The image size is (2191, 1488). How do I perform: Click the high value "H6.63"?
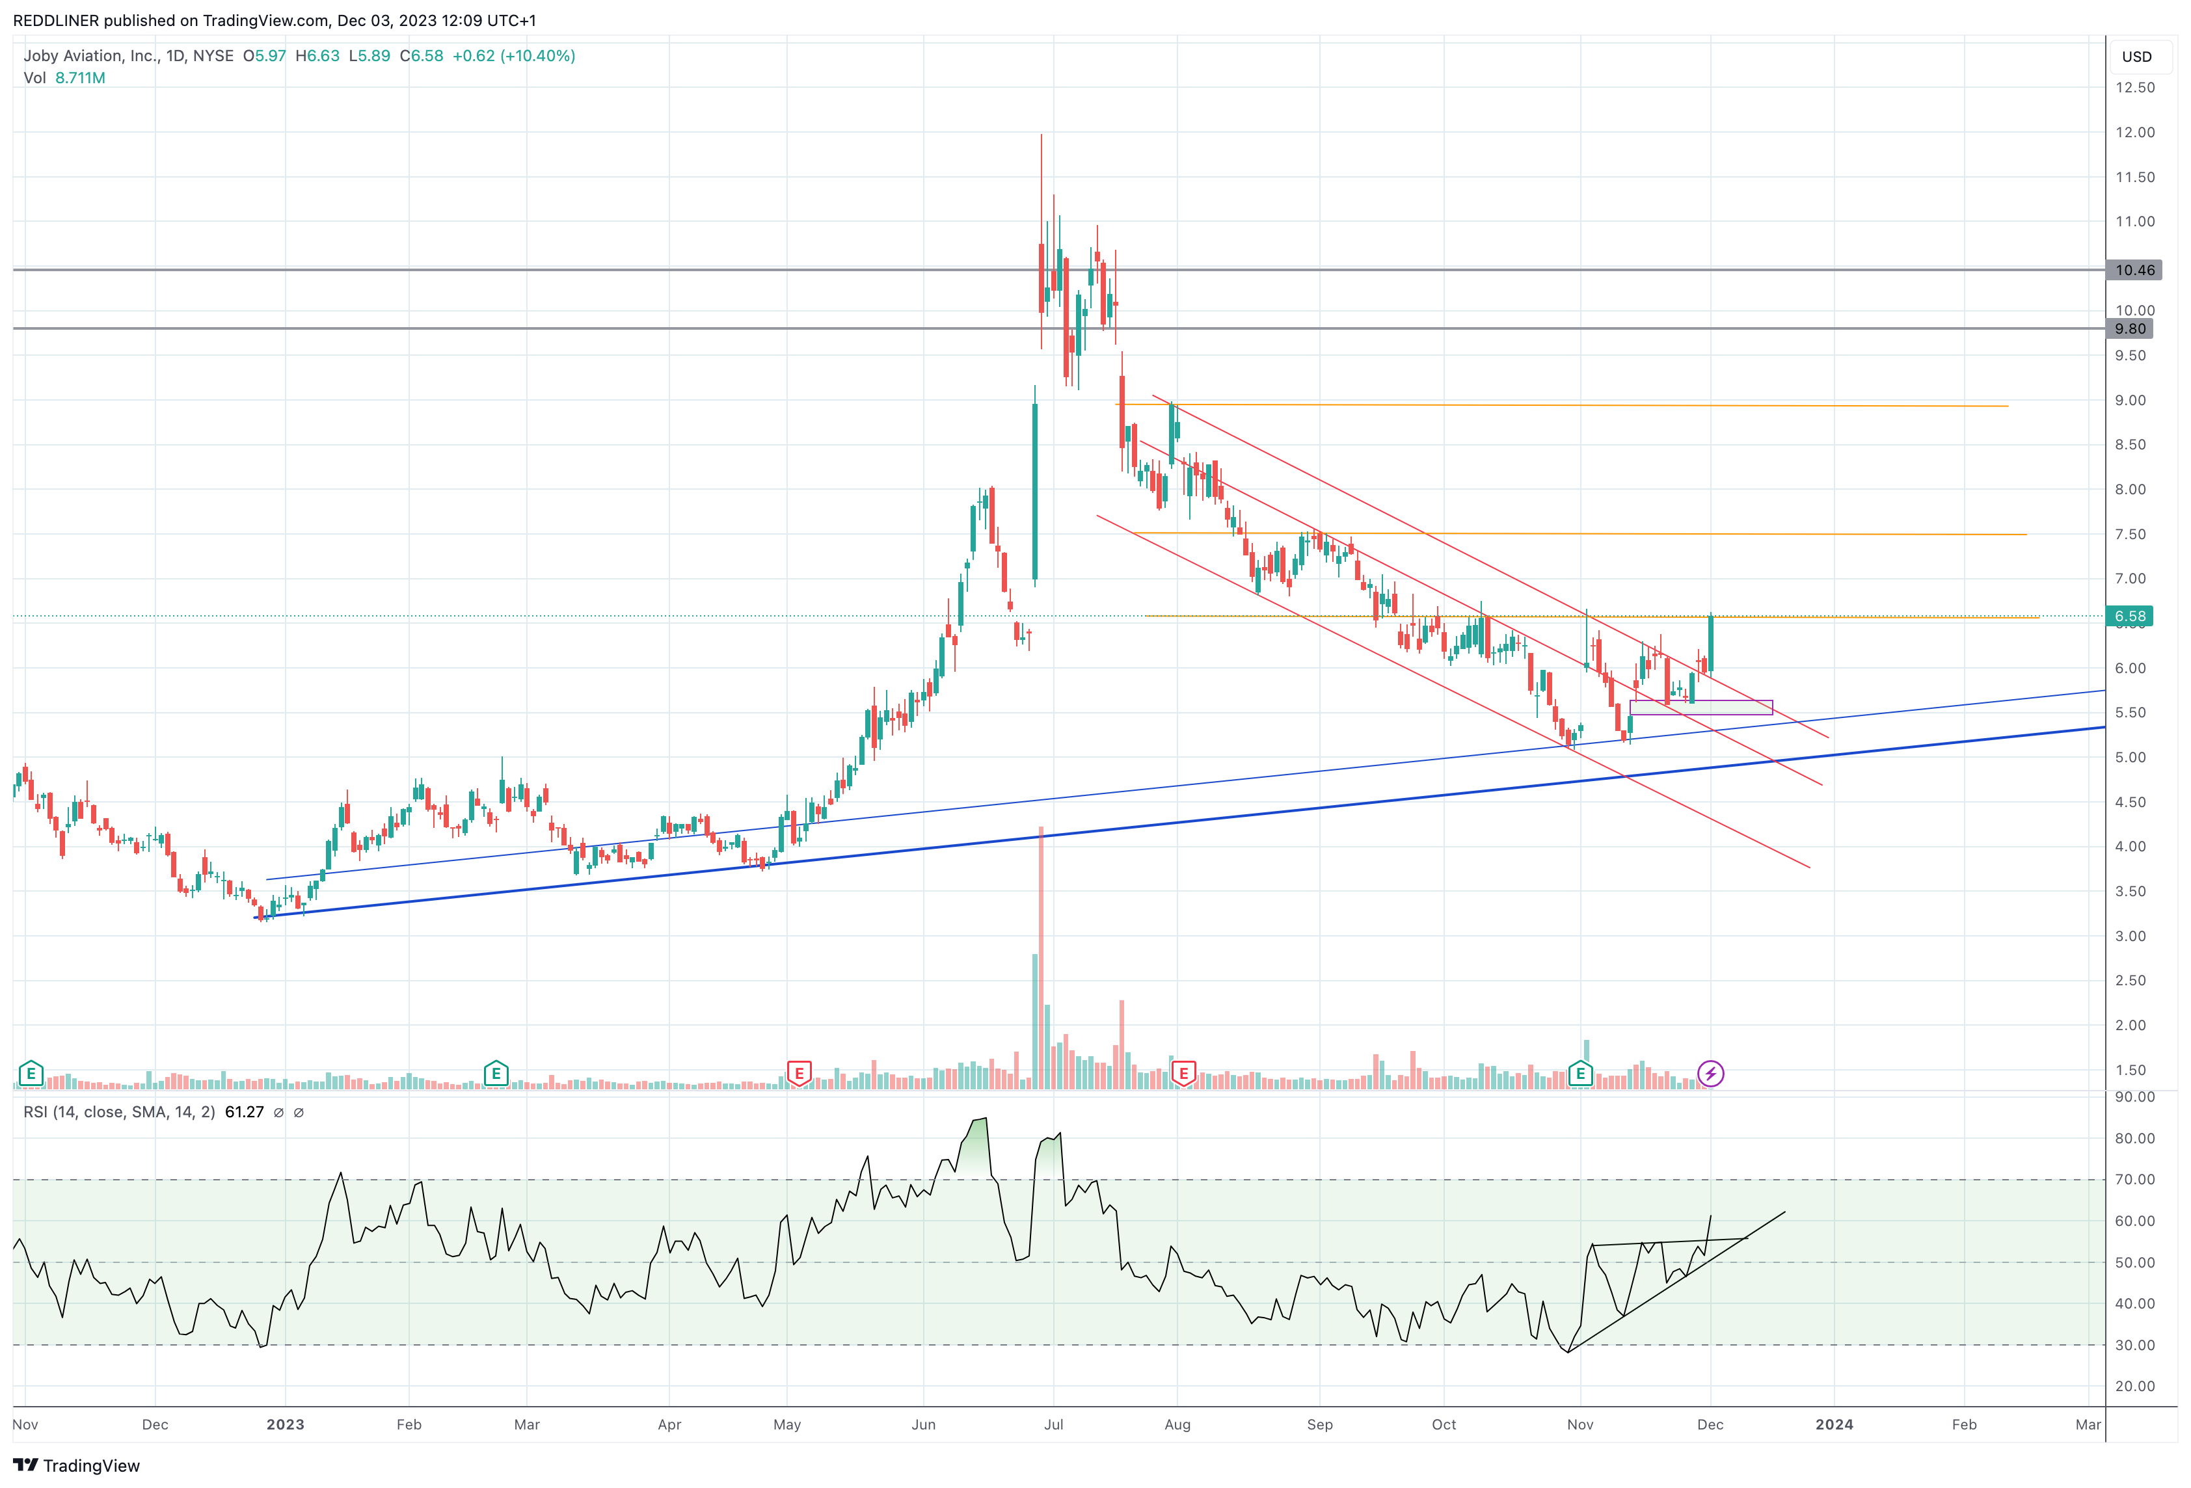(317, 55)
